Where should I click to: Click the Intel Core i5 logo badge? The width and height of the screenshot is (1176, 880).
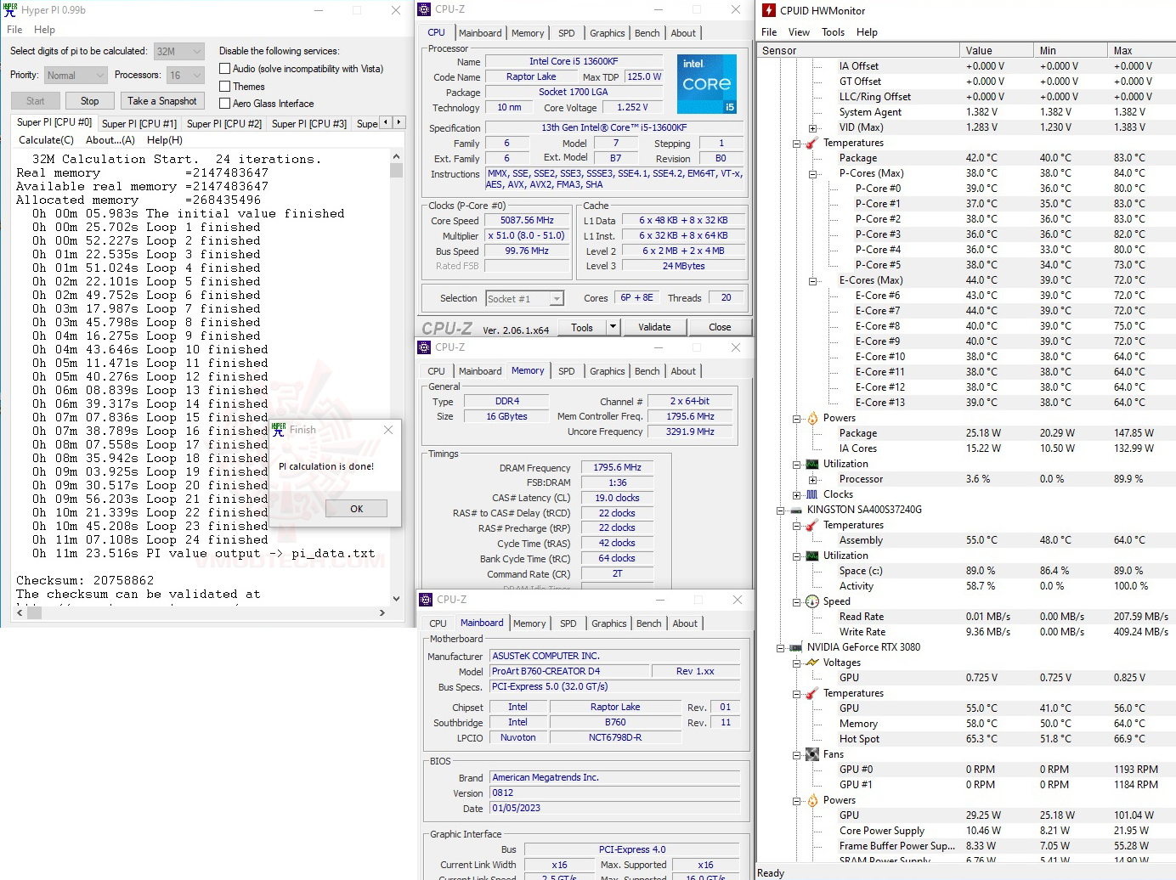point(707,84)
